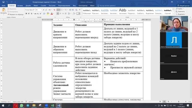Click the Общий доступ share button
Viewport: 192px width, 108px height.
pyautogui.click(x=183, y=5)
